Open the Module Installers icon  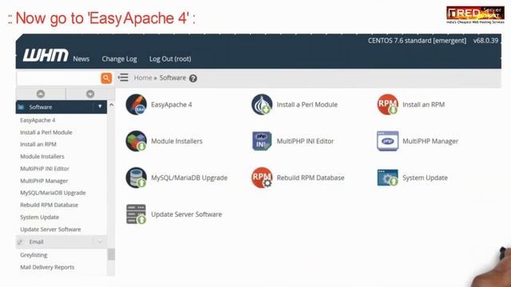[x=137, y=141]
